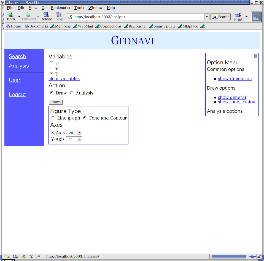Image resolution: width=264 pixels, height=261 pixels.
Task: Click the Address Book status bar icon
Action: (x=31, y=257)
